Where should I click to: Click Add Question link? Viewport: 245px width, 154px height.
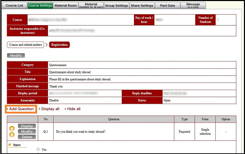coord(21,109)
